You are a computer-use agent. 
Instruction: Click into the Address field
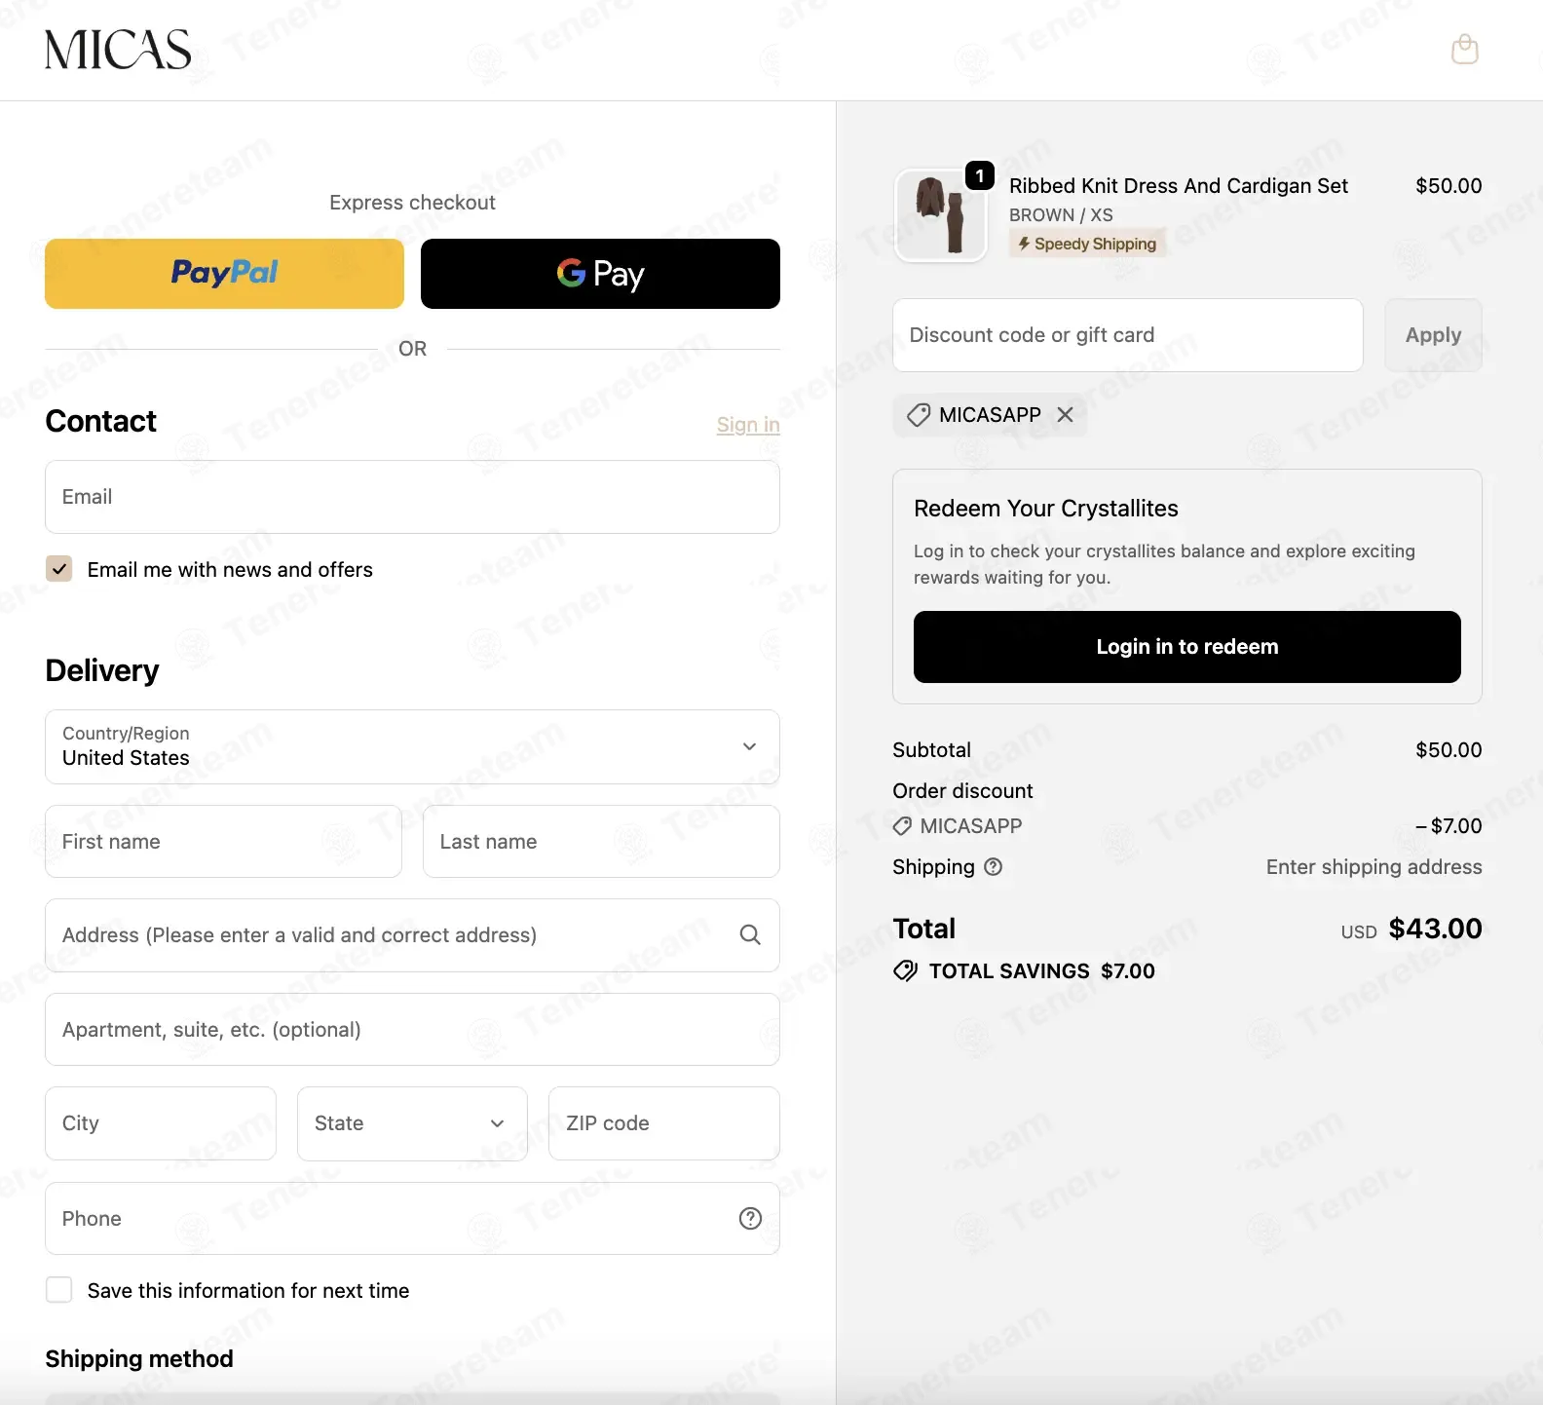(x=412, y=935)
